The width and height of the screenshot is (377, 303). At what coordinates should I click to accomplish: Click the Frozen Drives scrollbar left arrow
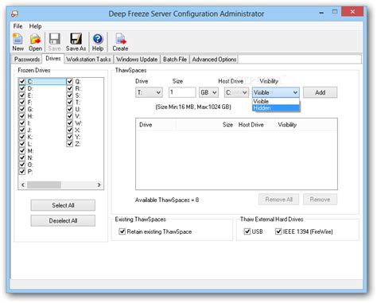23,185
